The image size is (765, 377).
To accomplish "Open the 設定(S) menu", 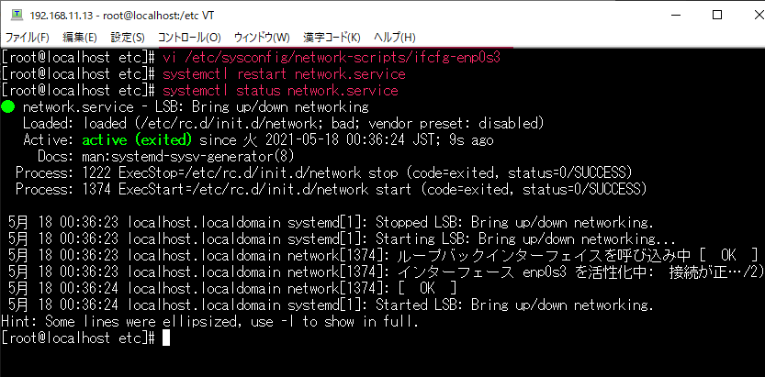I will [128, 38].
